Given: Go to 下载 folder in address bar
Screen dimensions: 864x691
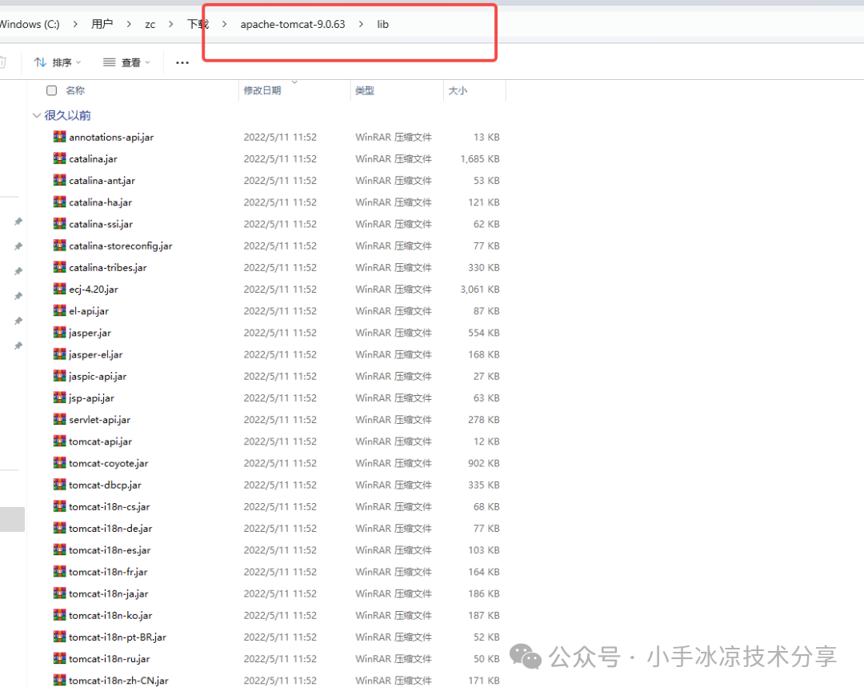Looking at the screenshot, I should pyautogui.click(x=198, y=24).
